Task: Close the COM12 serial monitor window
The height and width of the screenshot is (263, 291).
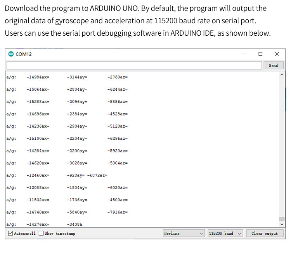Action: coord(277,54)
